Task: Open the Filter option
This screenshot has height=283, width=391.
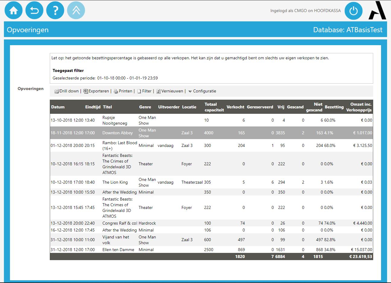Action: click(x=147, y=91)
